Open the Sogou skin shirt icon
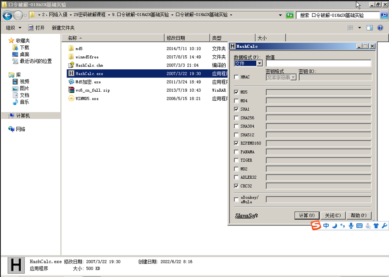Viewport: 389px width, 277px height. click(376, 226)
